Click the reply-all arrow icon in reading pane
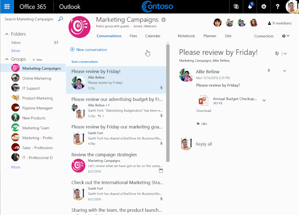Viewport: 299px width, 215px height. 277,53
